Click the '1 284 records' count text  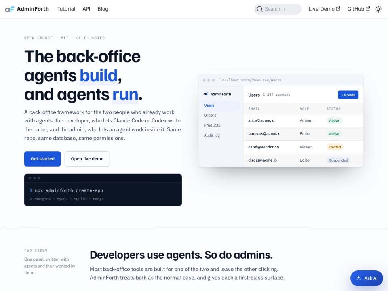276,95
